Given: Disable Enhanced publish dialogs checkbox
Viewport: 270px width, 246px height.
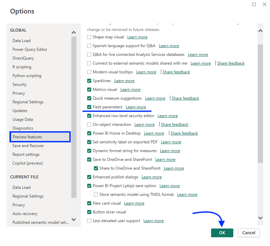Looking at the screenshot, I should (89, 177).
